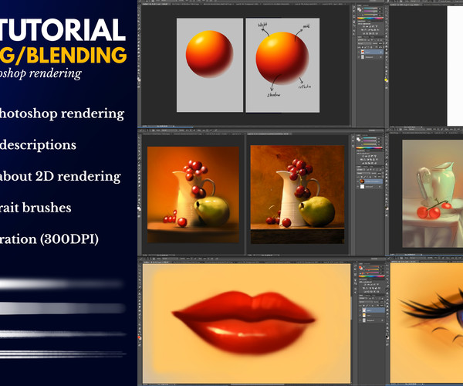Select Layer 1 thumbnail in top Photoshop window
The width and height of the screenshot is (463, 386).
[363, 52]
